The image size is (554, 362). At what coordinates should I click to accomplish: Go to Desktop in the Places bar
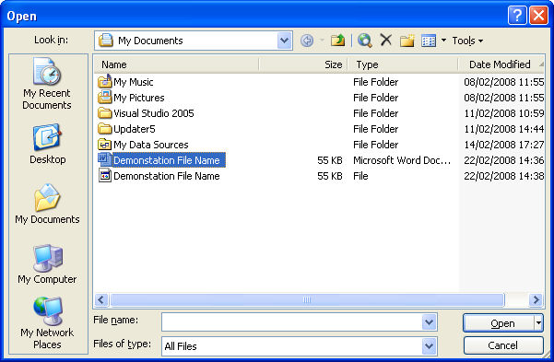point(47,144)
